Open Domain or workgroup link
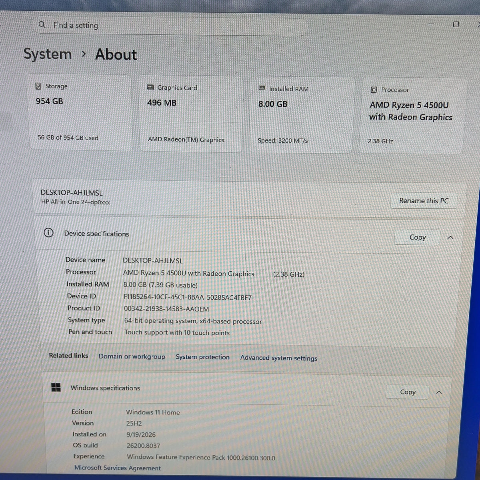Viewport: 480px width, 480px height. [132, 356]
